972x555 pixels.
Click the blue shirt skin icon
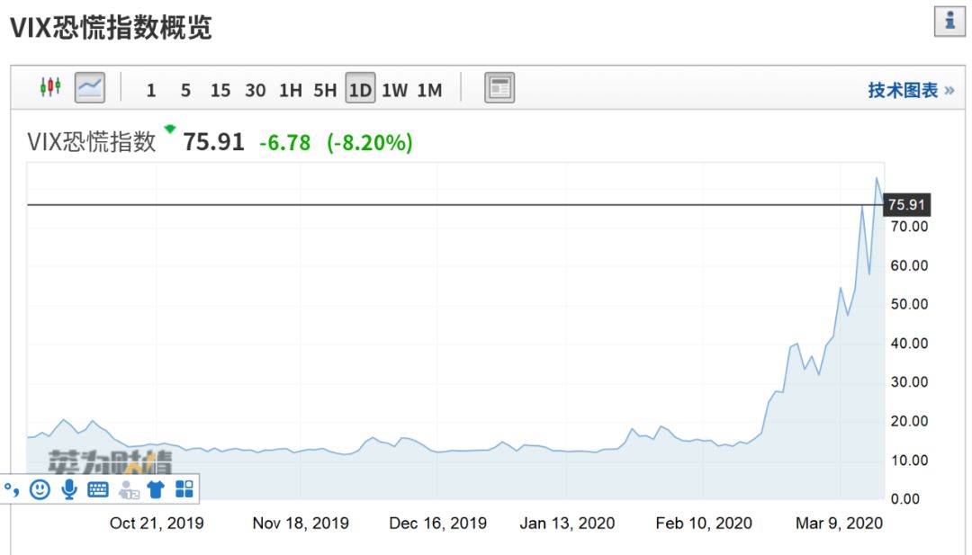[x=156, y=490]
